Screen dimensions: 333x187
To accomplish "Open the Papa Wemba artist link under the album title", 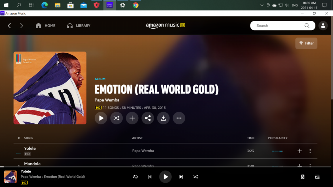I will click(x=107, y=100).
